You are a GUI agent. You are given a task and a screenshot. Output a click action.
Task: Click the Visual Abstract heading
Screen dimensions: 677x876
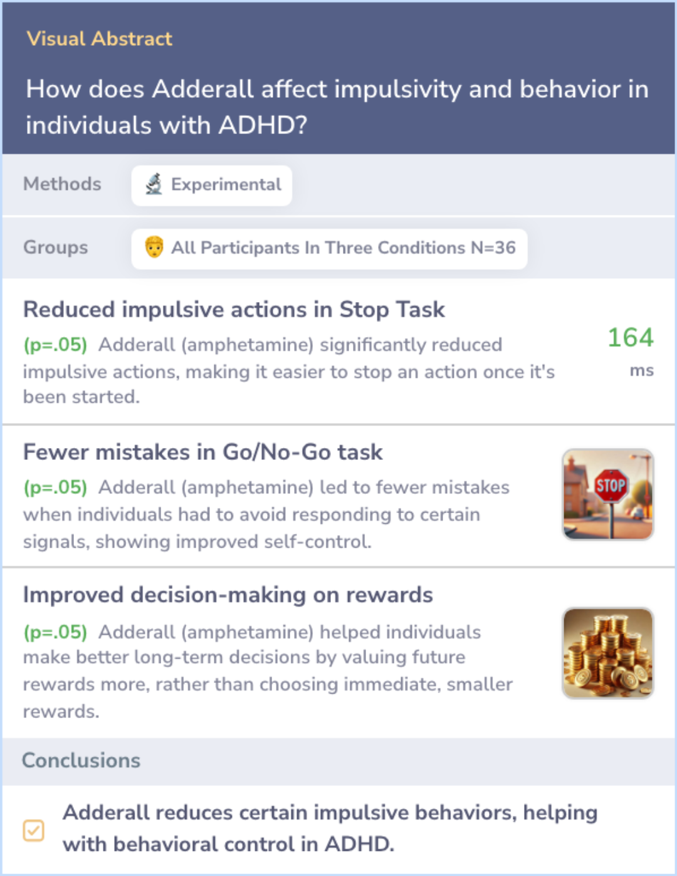(99, 39)
